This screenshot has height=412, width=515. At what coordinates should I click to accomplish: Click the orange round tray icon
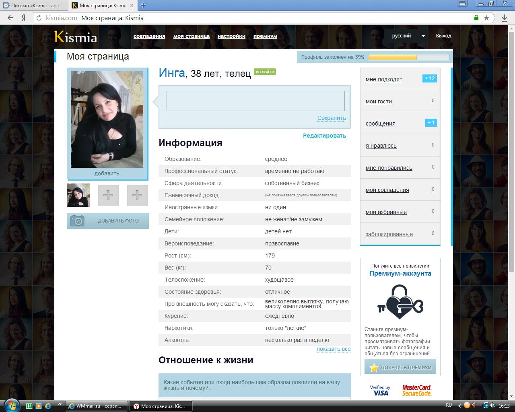467,406
